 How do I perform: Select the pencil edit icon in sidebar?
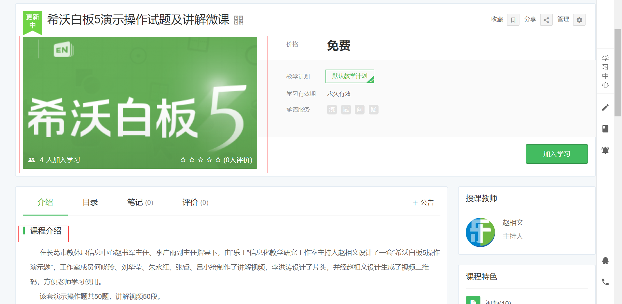pyautogui.click(x=605, y=107)
